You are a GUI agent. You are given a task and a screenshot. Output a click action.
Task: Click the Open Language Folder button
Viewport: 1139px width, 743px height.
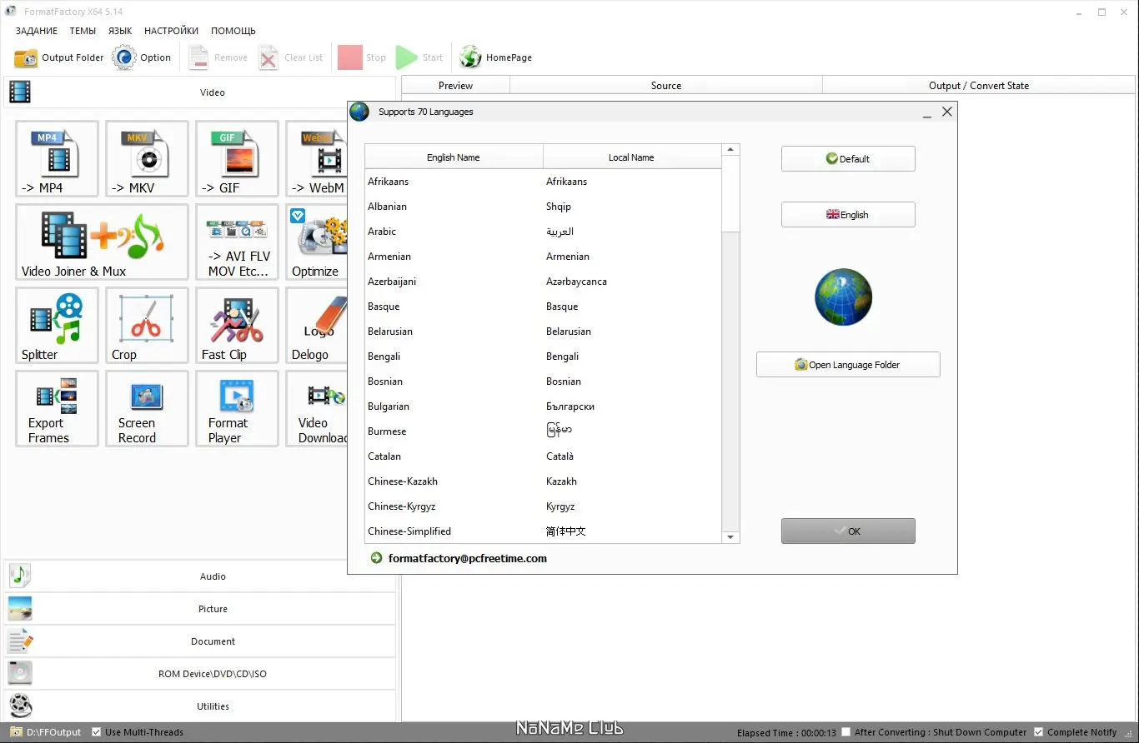(848, 365)
